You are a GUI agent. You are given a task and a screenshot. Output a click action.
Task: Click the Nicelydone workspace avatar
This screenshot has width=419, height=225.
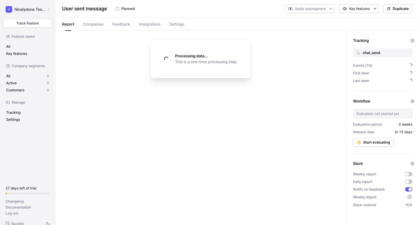(x=9, y=9)
